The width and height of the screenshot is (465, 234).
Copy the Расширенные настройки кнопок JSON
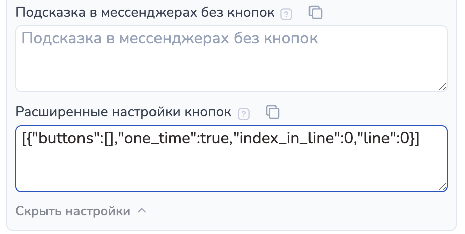click(x=272, y=112)
